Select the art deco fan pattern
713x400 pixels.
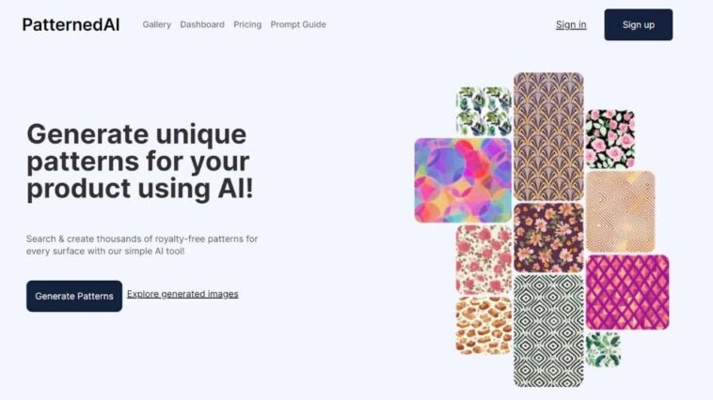[x=548, y=136]
